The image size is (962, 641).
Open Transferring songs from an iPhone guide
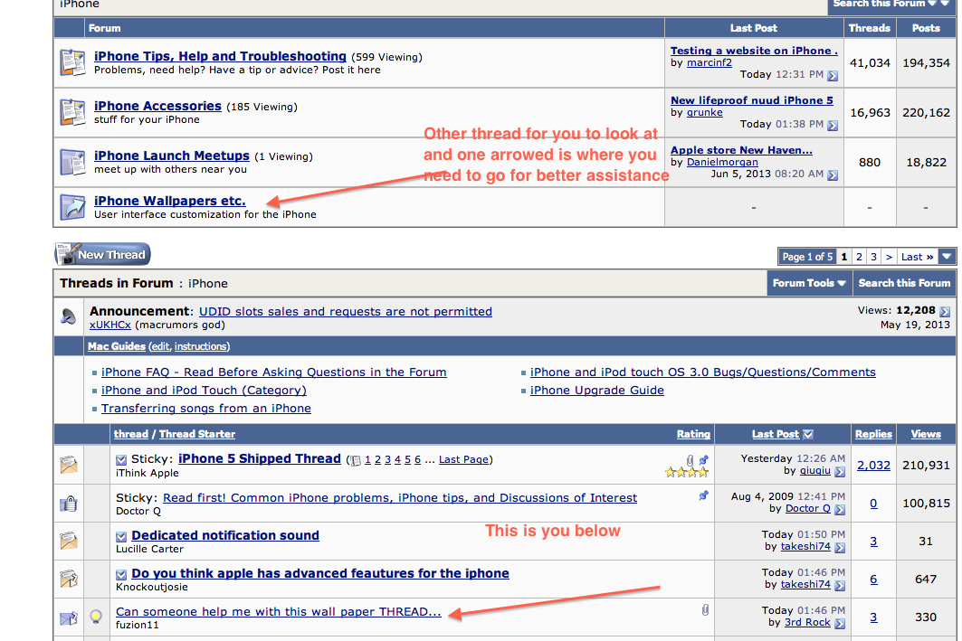[206, 408]
